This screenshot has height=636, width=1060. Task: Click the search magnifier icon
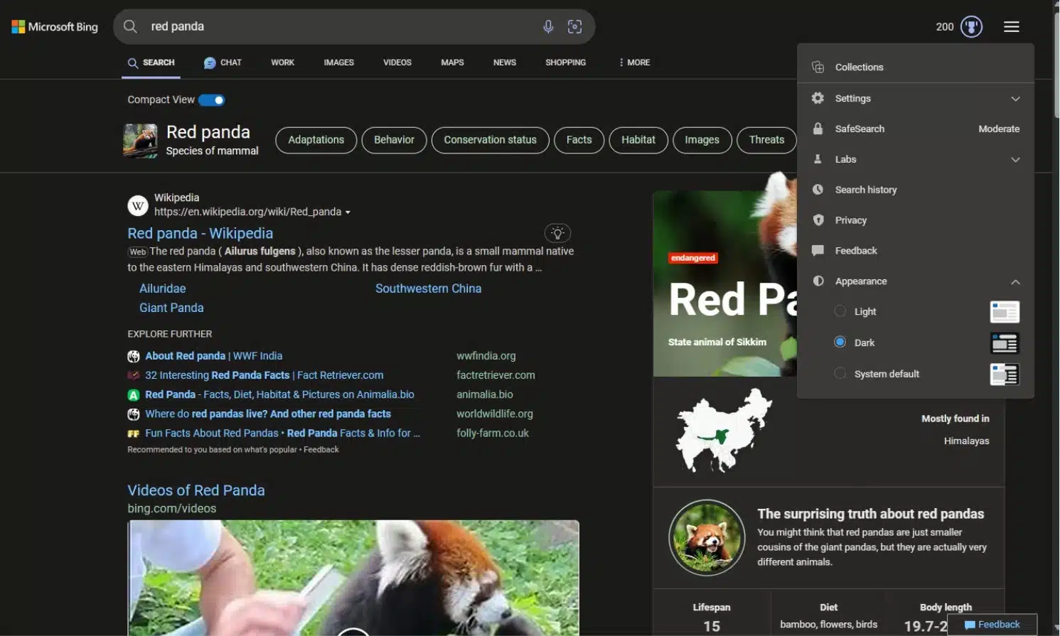(x=130, y=27)
